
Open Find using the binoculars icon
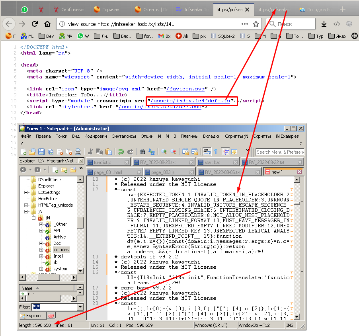[142, 152]
